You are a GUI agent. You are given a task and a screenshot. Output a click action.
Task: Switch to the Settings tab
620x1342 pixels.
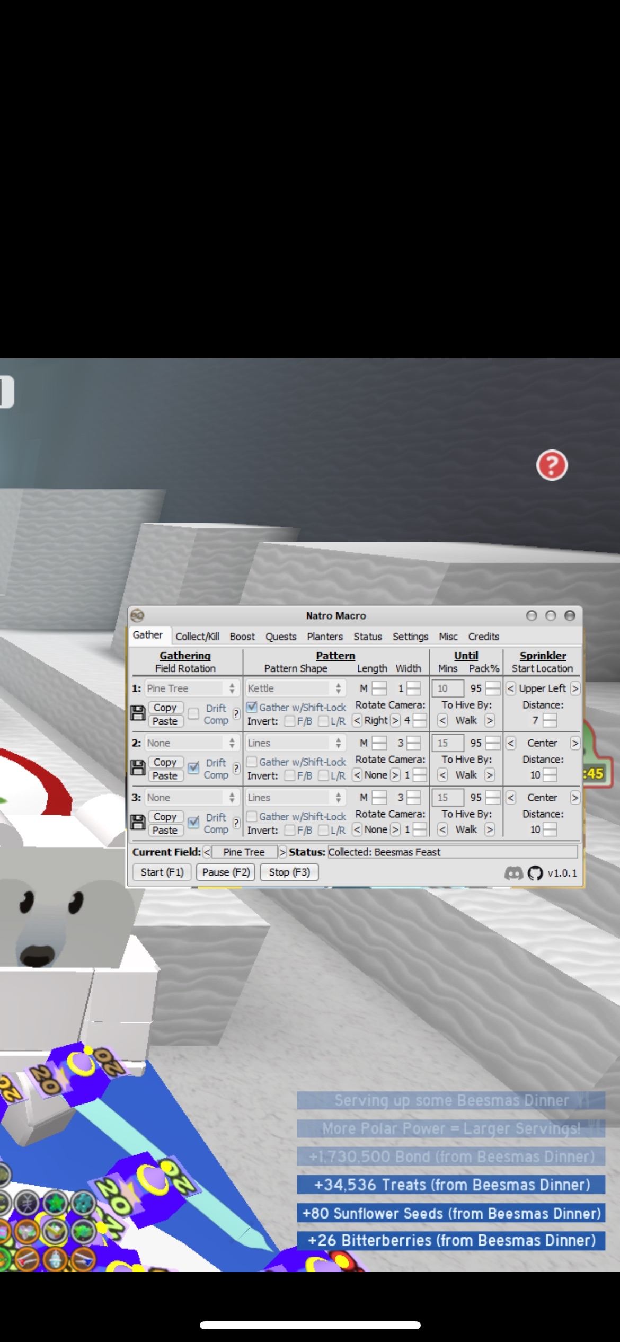click(410, 637)
